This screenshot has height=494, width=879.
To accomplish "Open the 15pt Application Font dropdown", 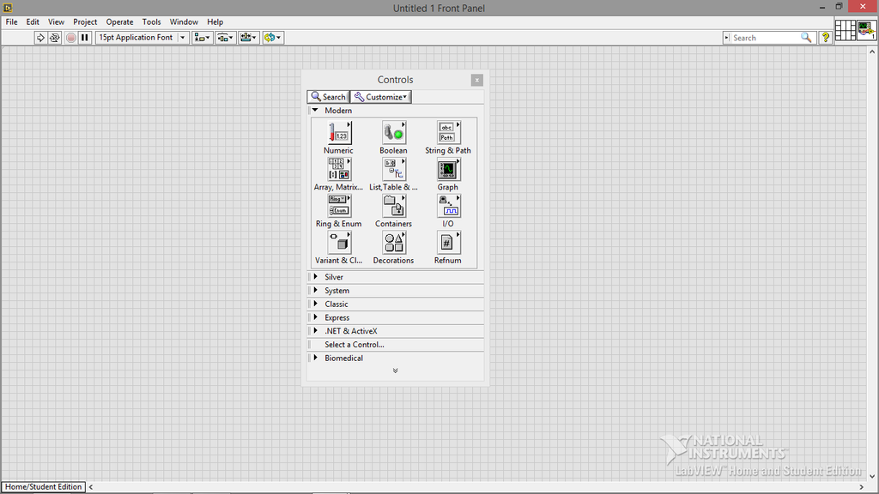I will coord(142,38).
